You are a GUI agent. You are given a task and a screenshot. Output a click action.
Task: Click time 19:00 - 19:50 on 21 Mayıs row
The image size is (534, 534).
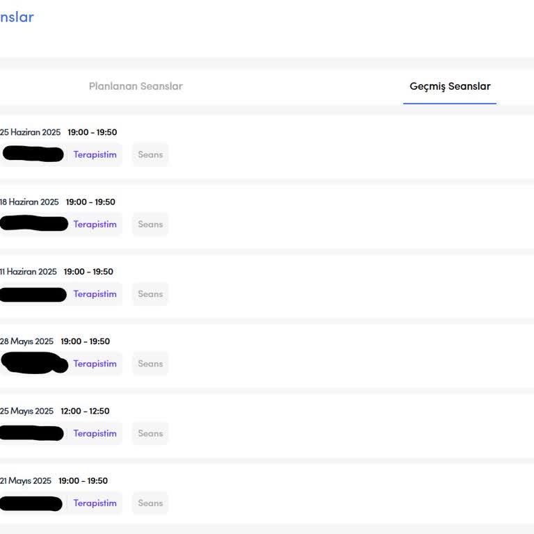(83, 481)
